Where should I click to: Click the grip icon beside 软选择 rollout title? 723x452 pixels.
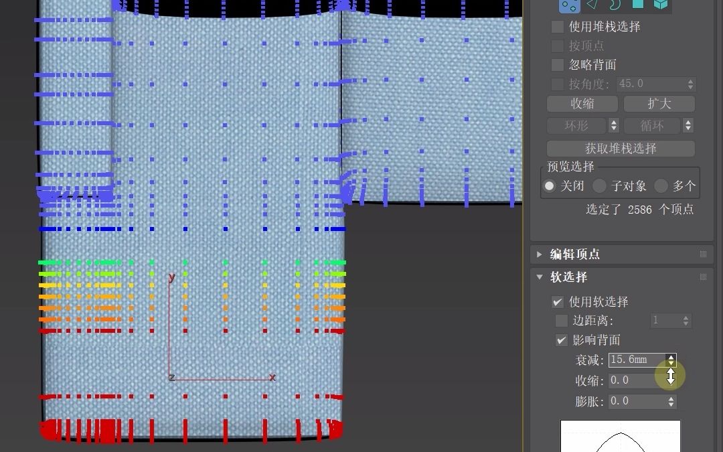click(702, 277)
